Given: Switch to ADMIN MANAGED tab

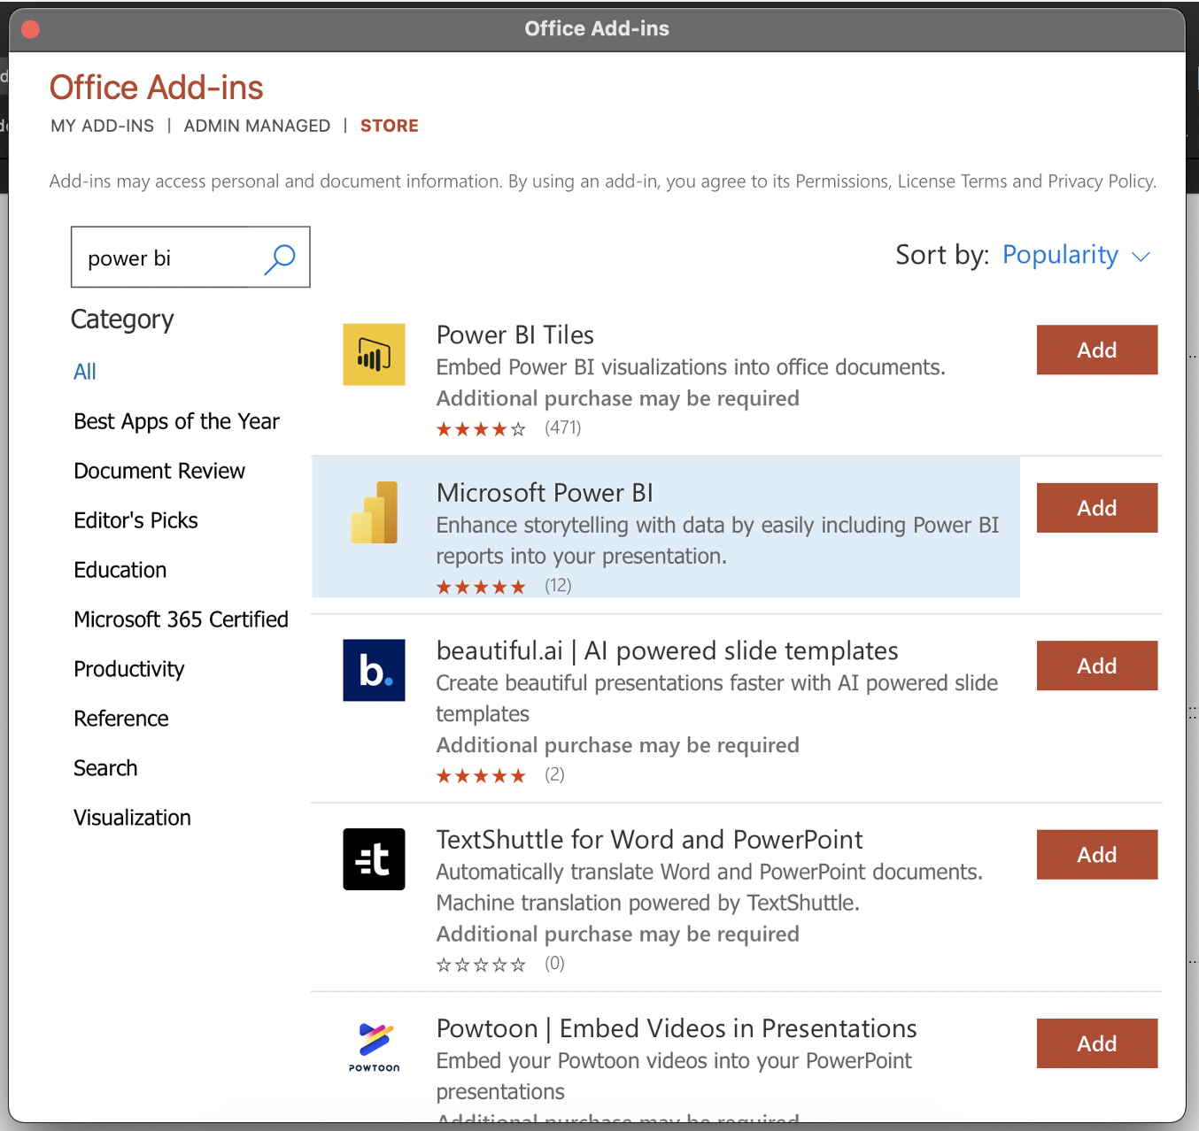Looking at the screenshot, I should click(x=257, y=126).
